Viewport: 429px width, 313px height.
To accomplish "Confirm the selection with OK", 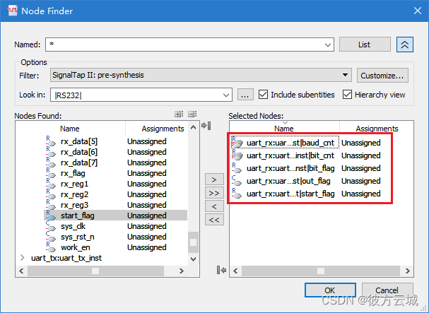I will coord(330,290).
